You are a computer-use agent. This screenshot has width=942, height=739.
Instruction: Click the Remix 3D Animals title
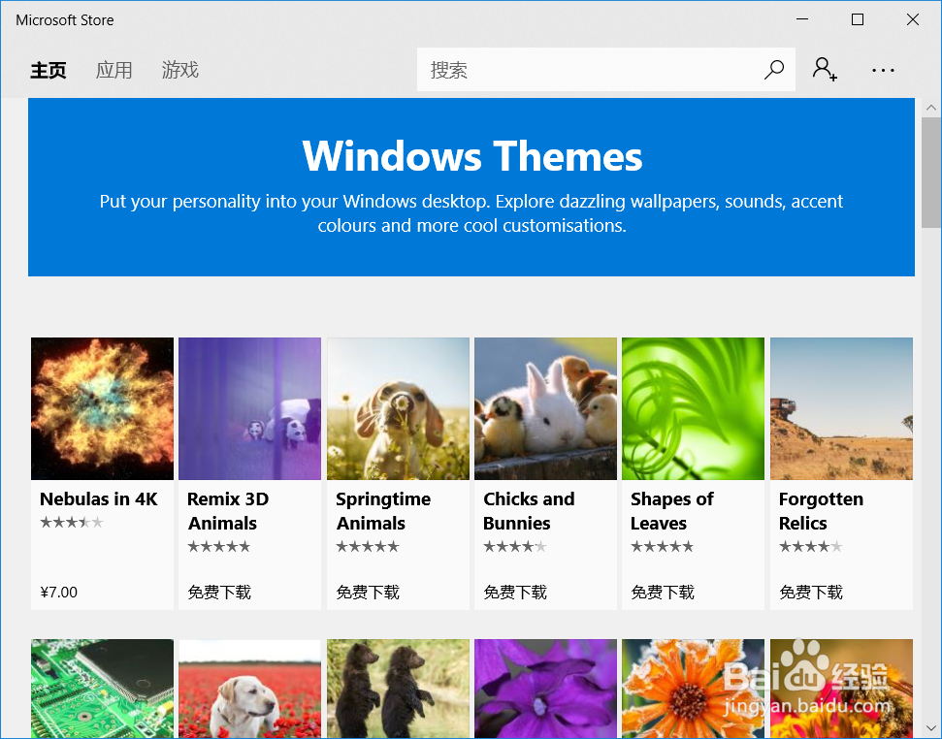(x=228, y=511)
